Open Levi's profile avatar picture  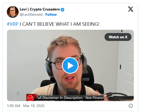pyautogui.click(x=13, y=12)
